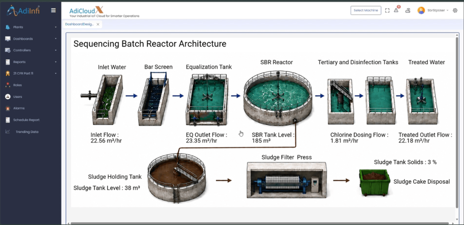This screenshot has width=464, height=225.
Task: Close the DashboardDesign tab
Action: tap(98, 24)
